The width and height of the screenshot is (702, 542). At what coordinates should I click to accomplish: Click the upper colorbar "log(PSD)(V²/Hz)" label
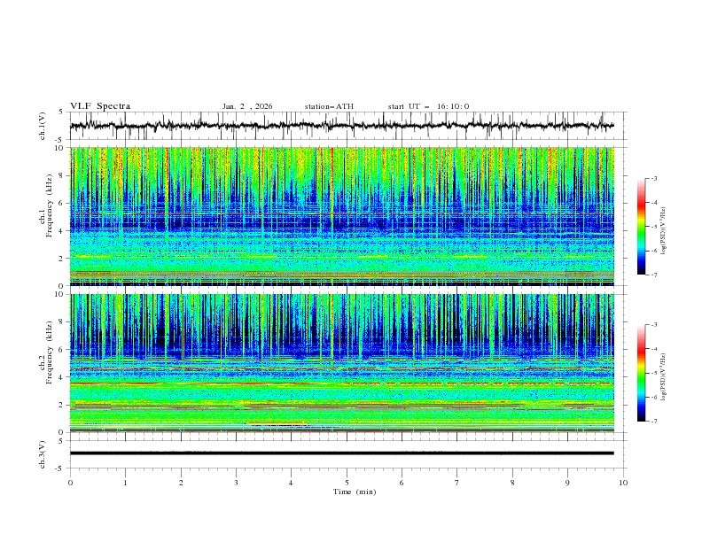pyautogui.click(x=664, y=231)
